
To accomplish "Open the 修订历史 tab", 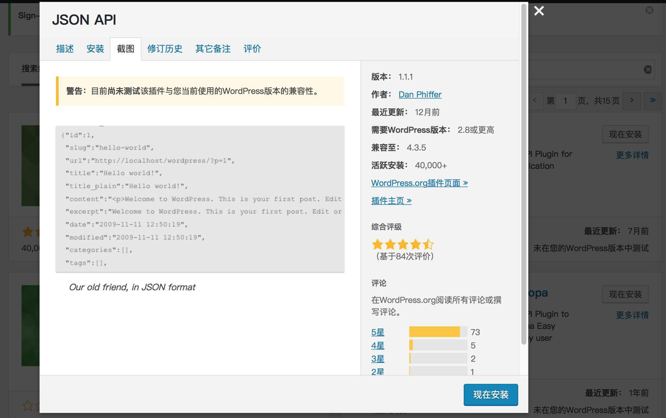I will point(165,49).
